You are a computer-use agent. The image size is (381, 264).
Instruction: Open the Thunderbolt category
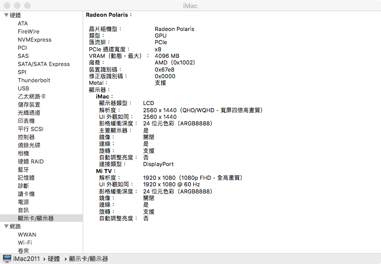click(x=34, y=80)
